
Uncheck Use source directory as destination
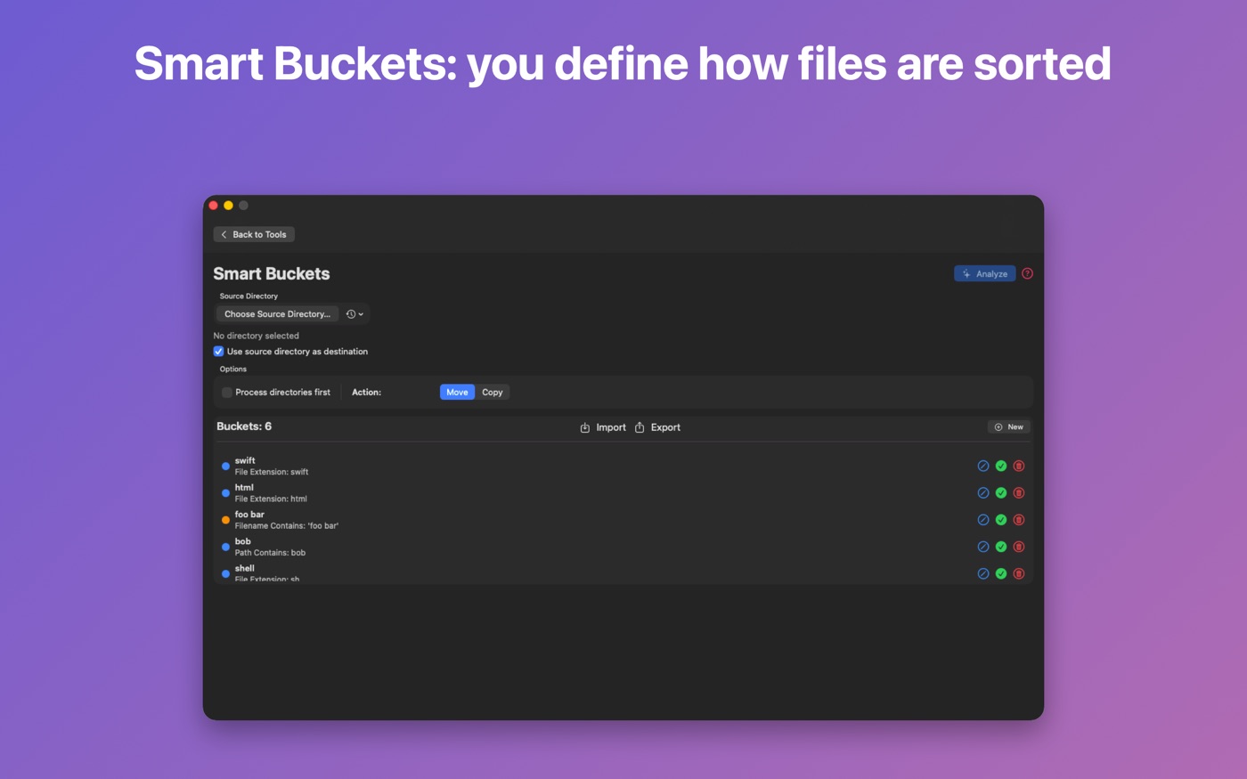218,352
